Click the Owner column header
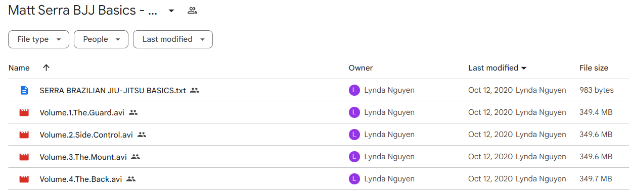This screenshot has width=629, height=196. [x=361, y=68]
